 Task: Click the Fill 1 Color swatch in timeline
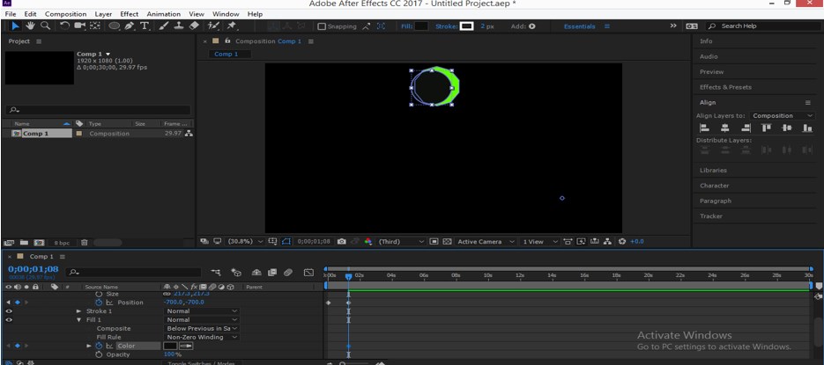pos(170,347)
